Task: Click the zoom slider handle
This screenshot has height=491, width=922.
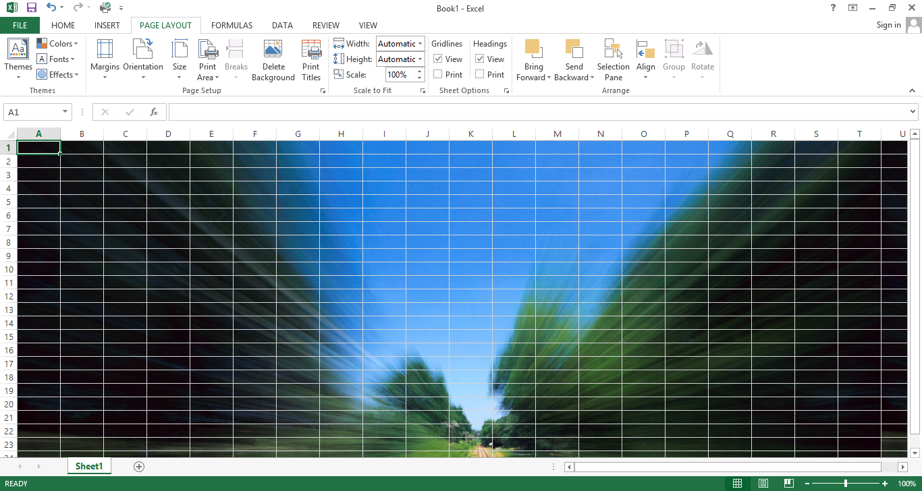Action: (846, 484)
